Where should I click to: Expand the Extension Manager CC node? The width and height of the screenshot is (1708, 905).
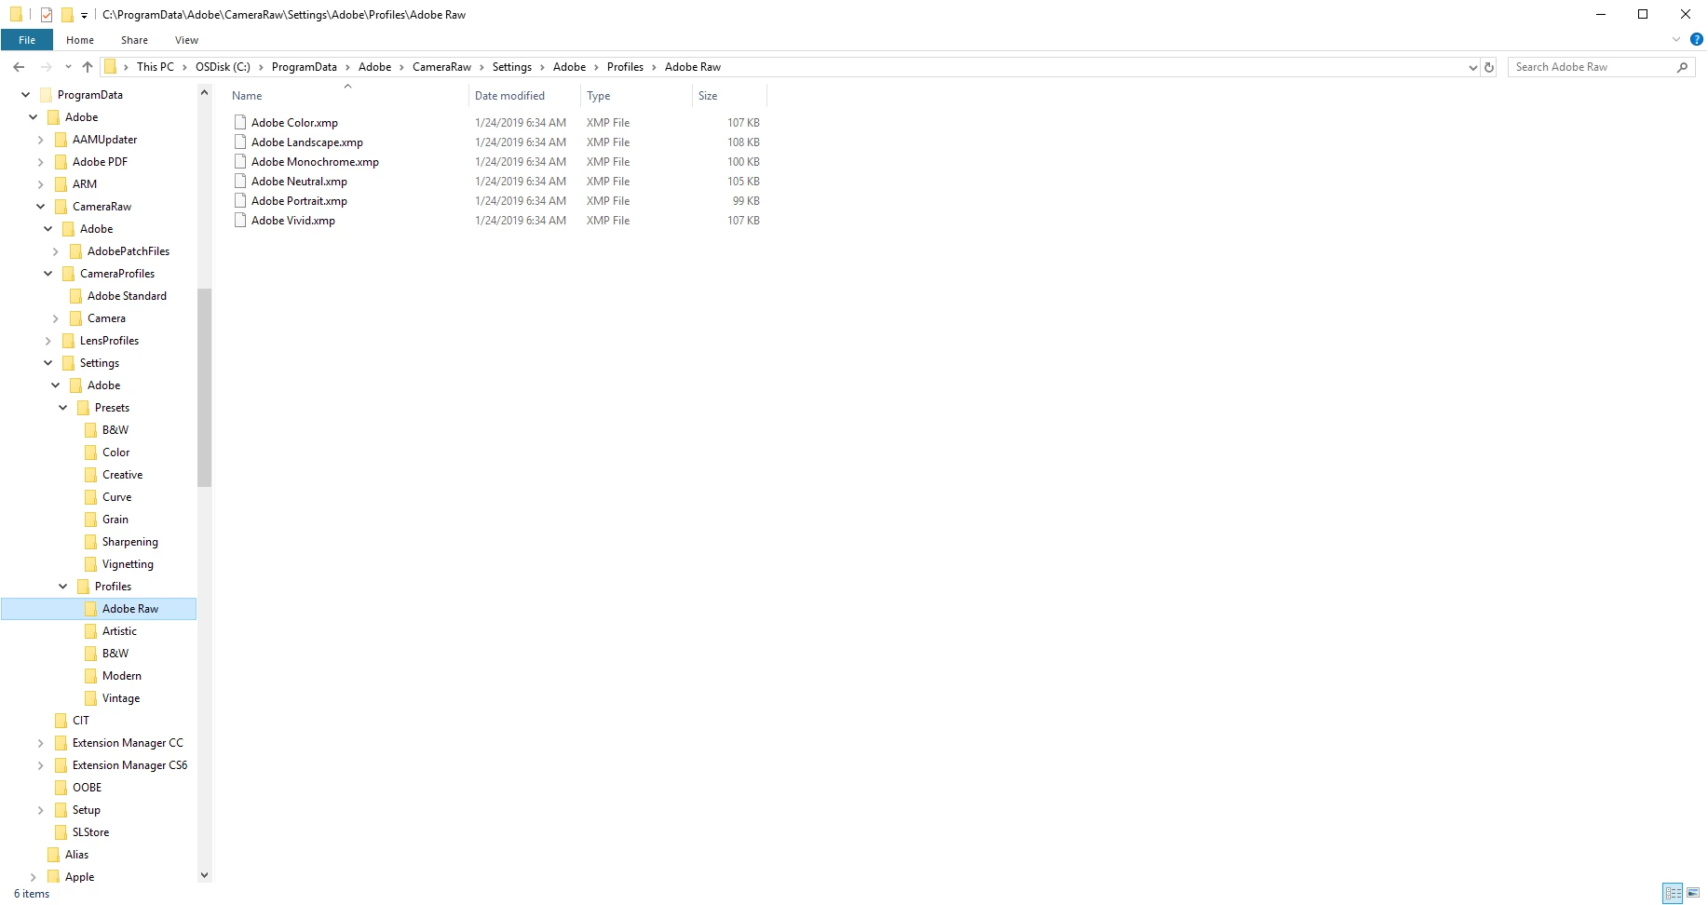40,743
